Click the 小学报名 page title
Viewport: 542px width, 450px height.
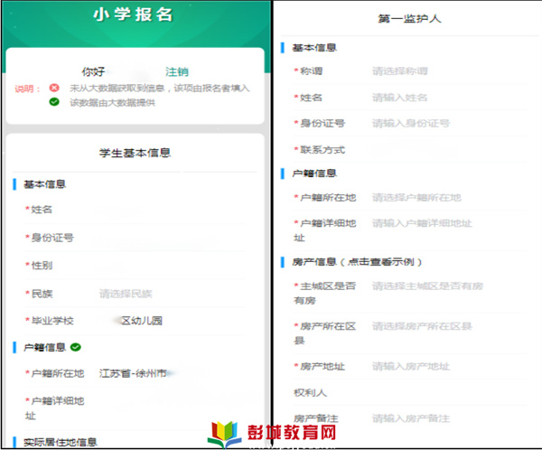coord(133,14)
